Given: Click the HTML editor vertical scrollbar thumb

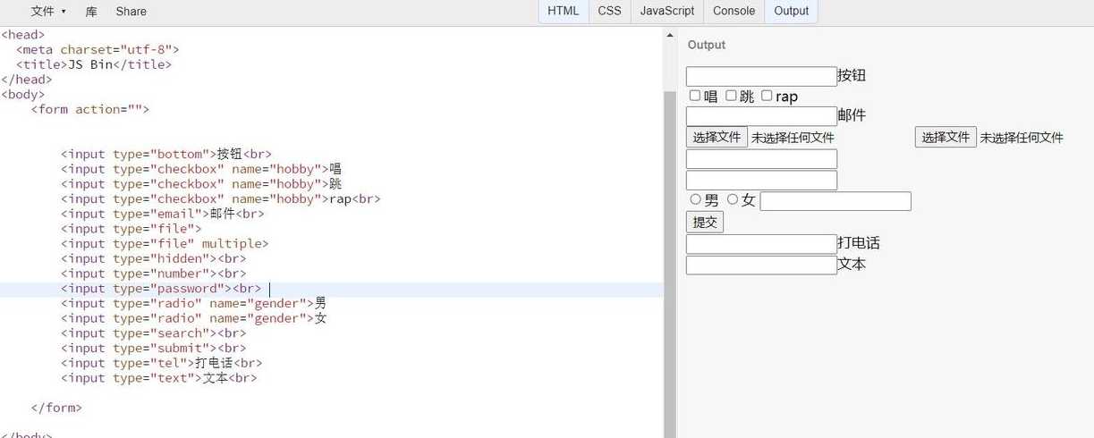Looking at the screenshot, I should (x=670, y=264).
